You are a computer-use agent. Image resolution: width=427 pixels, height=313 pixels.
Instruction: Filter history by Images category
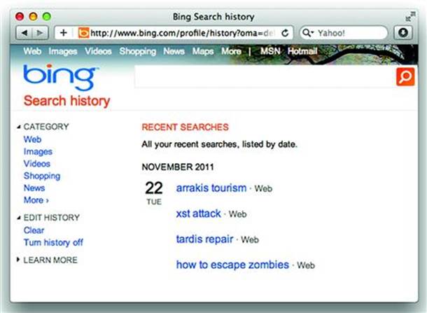click(38, 151)
